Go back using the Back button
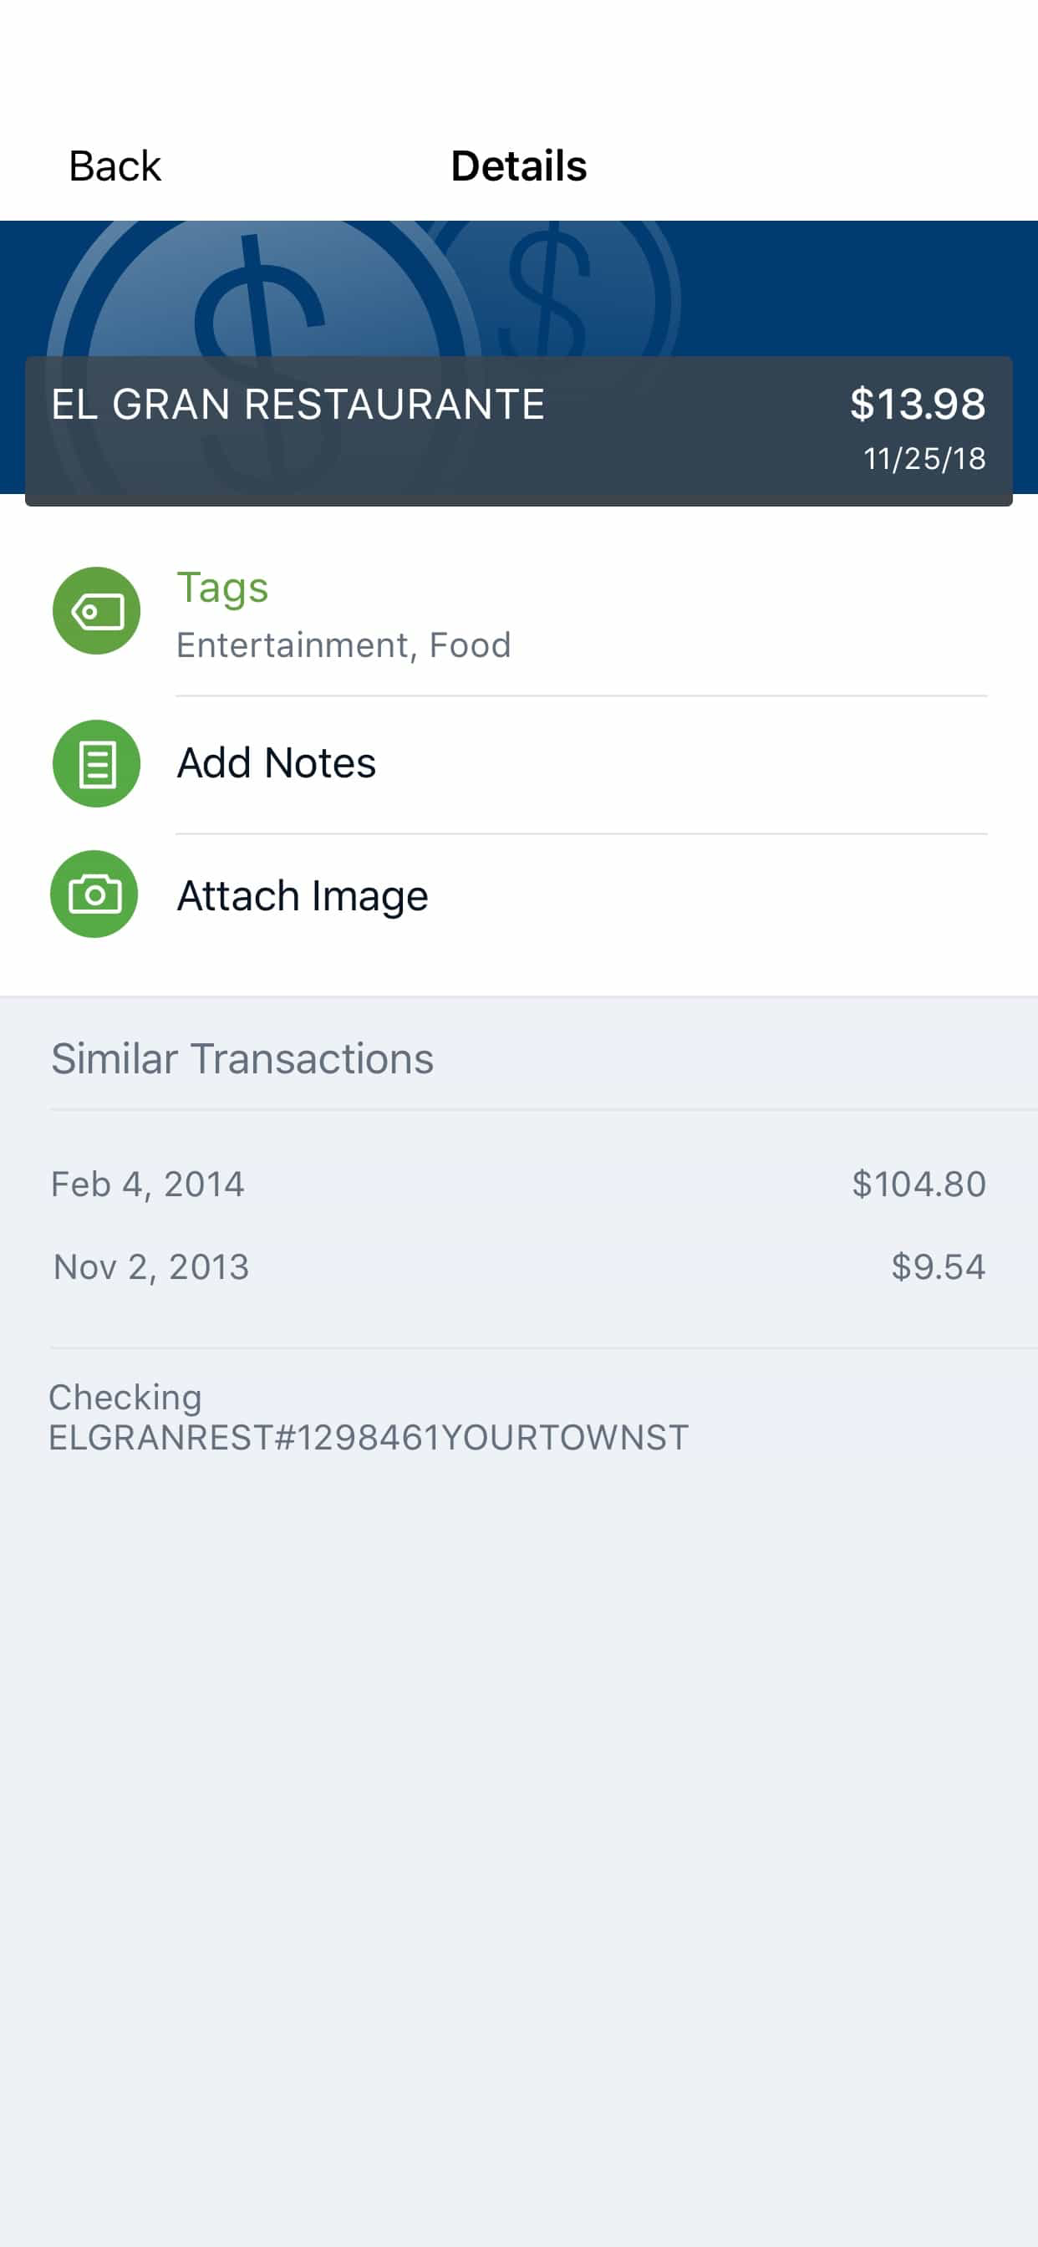 (x=114, y=166)
